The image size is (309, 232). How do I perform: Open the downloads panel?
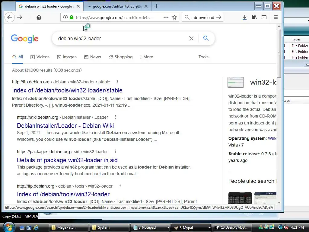(x=244, y=17)
